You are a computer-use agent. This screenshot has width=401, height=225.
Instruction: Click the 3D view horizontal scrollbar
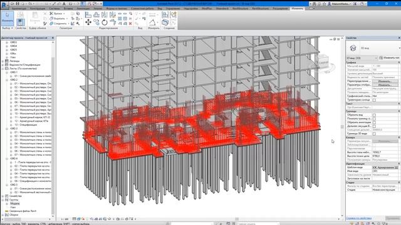237,219
